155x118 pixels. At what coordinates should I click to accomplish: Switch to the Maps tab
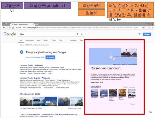[38, 40]
